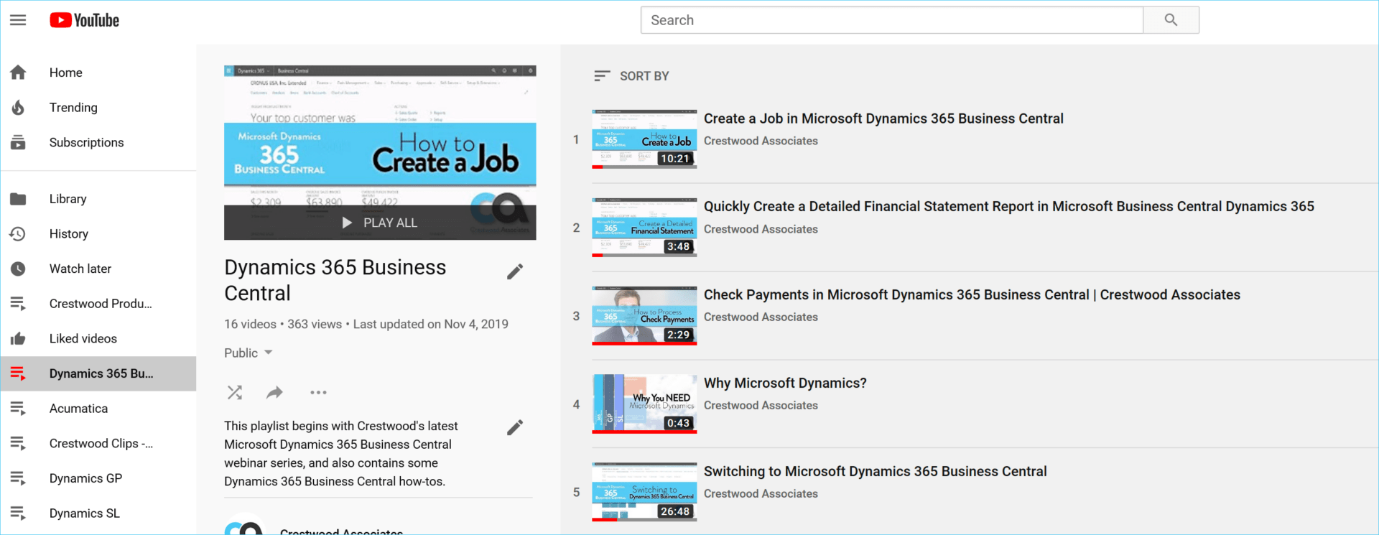Image resolution: width=1379 pixels, height=535 pixels.
Task: Open Switching to Dynamics 365 thumbnail
Action: pyautogui.click(x=644, y=492)
